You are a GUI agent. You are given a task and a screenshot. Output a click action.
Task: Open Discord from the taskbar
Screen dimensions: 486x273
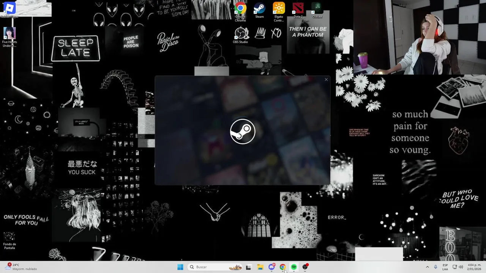271,267
